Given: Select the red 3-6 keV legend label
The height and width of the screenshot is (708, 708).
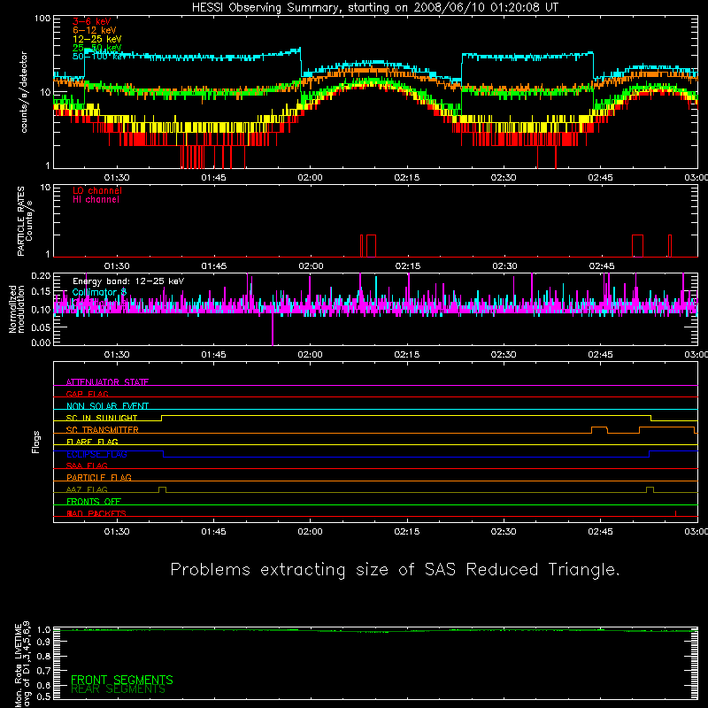Looking at the screenshot, I should (x=92, y=21).
